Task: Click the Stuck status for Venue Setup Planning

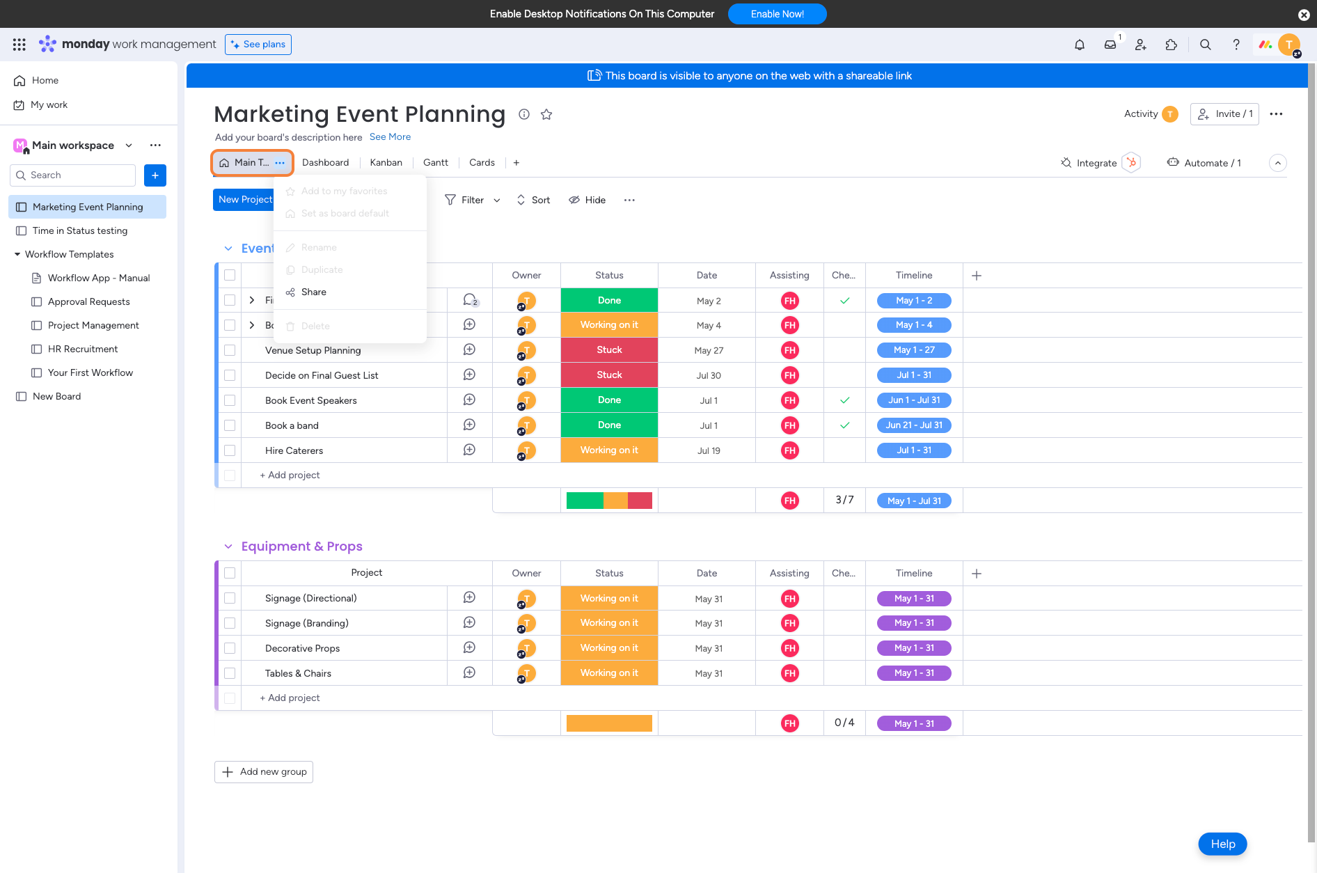Action: click(609, 350)
